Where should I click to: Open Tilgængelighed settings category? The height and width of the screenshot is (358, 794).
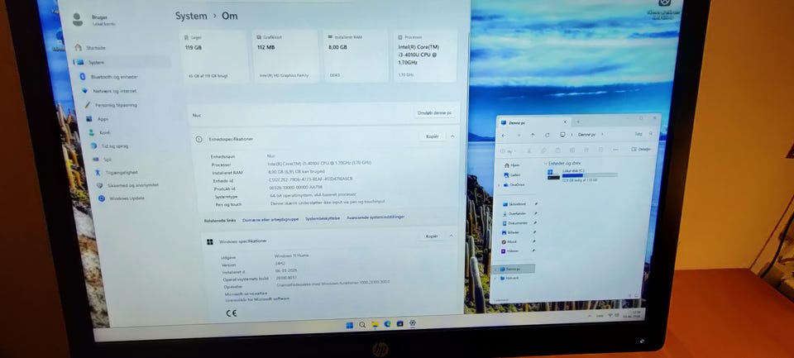[x=117, y=173]
